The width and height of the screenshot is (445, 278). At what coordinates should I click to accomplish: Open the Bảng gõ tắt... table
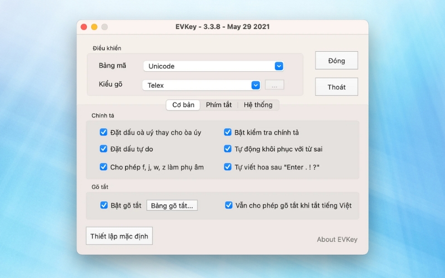click(172, 205)
